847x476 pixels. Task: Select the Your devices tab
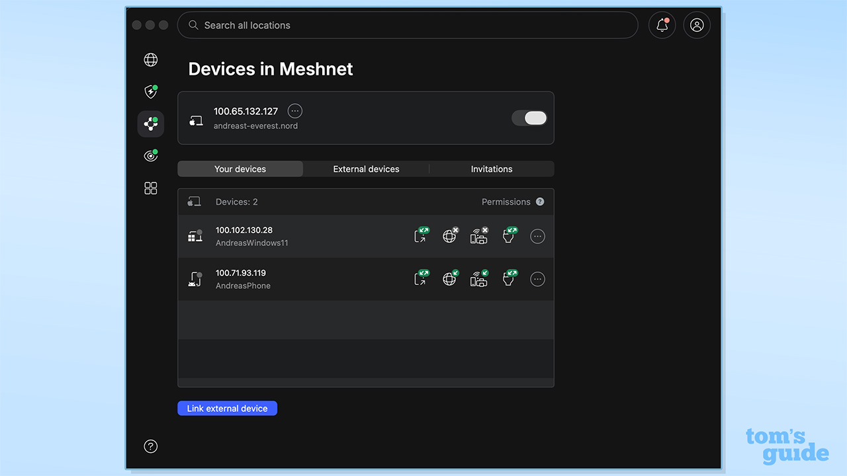[x=240, y=169]
